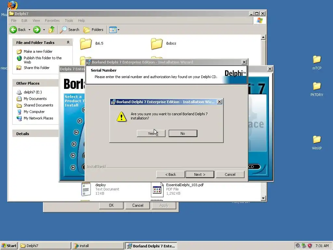Open Forward history dropdown arrow
Viewport: 333px width, 250px height.
pyautogui.click(x=44, y=30)
